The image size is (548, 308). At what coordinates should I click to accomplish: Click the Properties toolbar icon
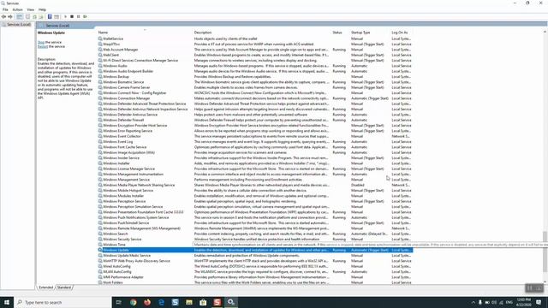coord(28,17)
